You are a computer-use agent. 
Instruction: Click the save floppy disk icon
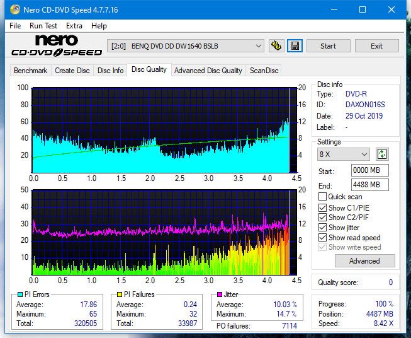coord(295,46)
